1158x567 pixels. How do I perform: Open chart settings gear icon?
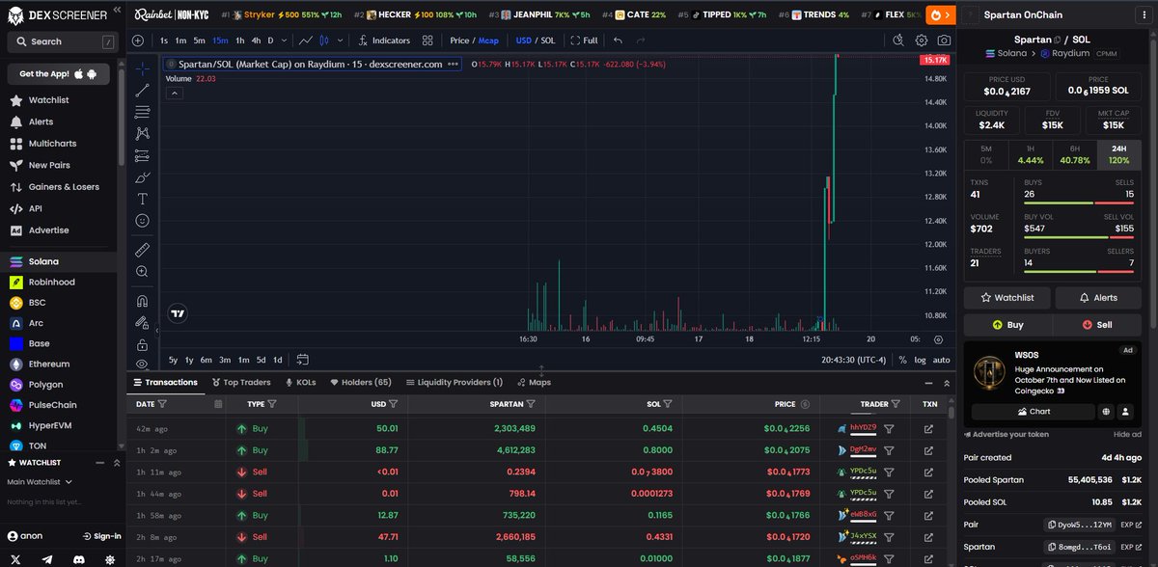pyautogui.click(x=922, y=40)
